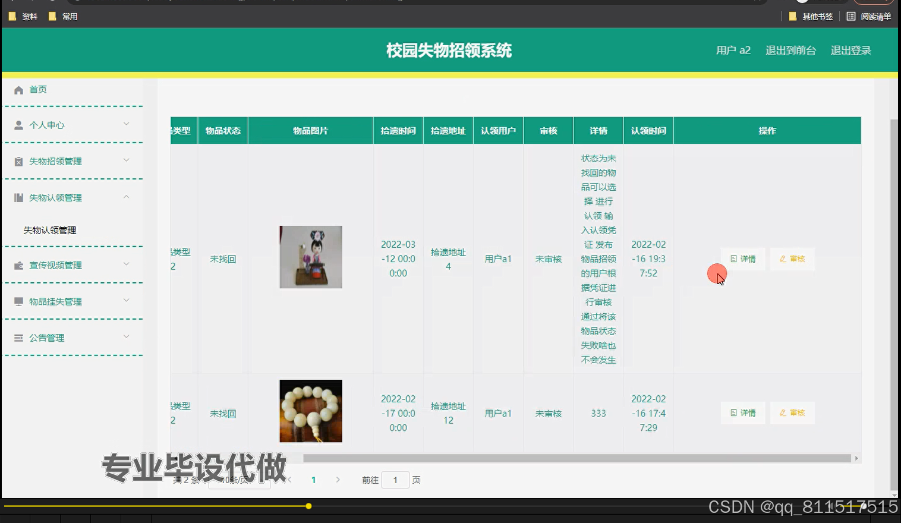The image size is (901, 523).
Task: Click the 详情 column header
Action: point(598,131)
